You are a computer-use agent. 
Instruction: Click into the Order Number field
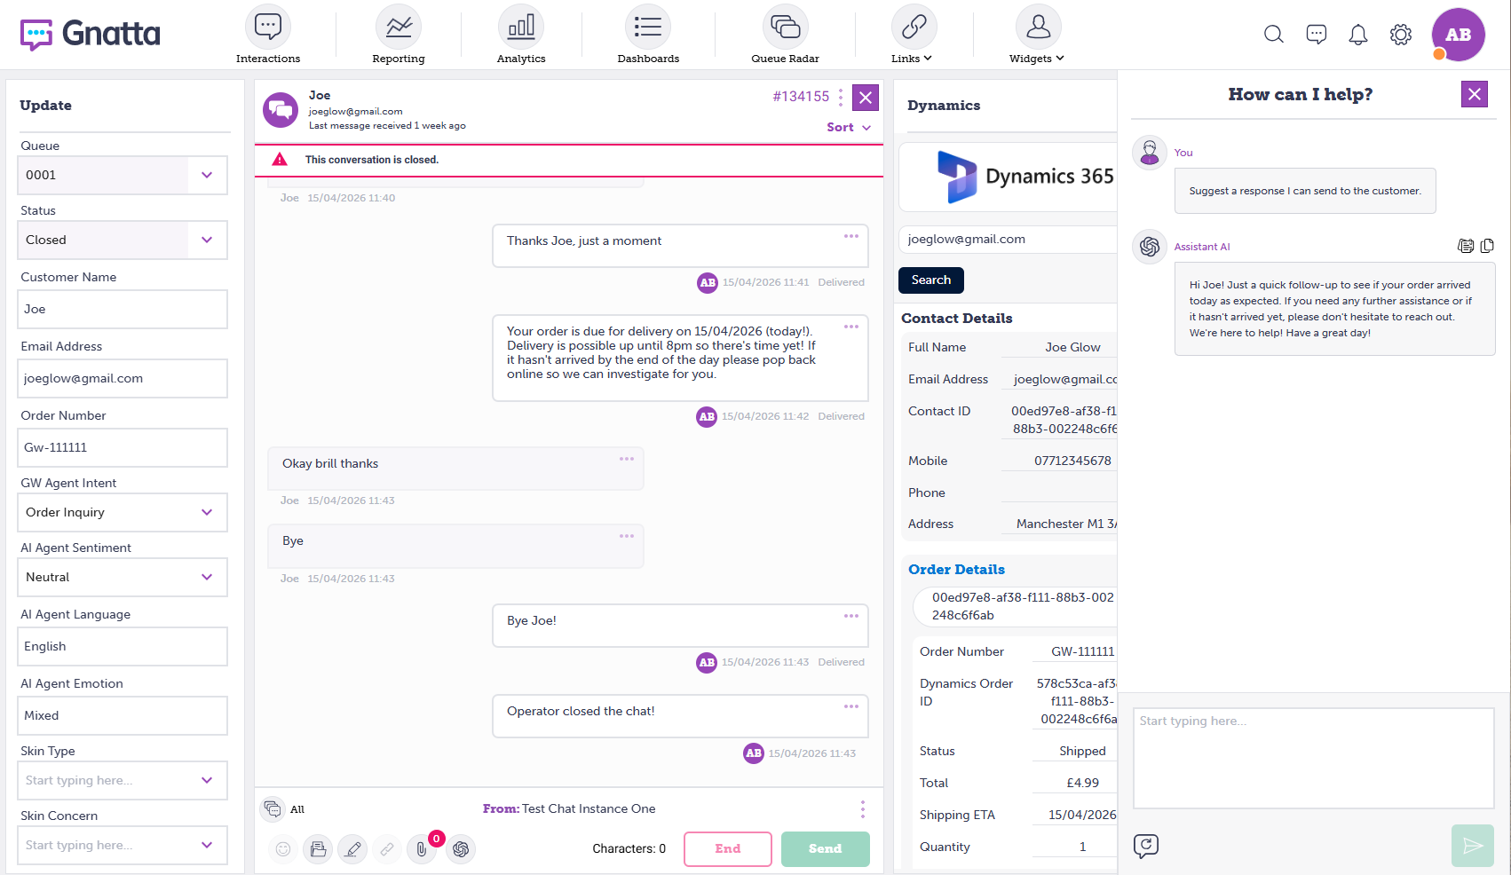pyautogui.click(x=123, y=447)
